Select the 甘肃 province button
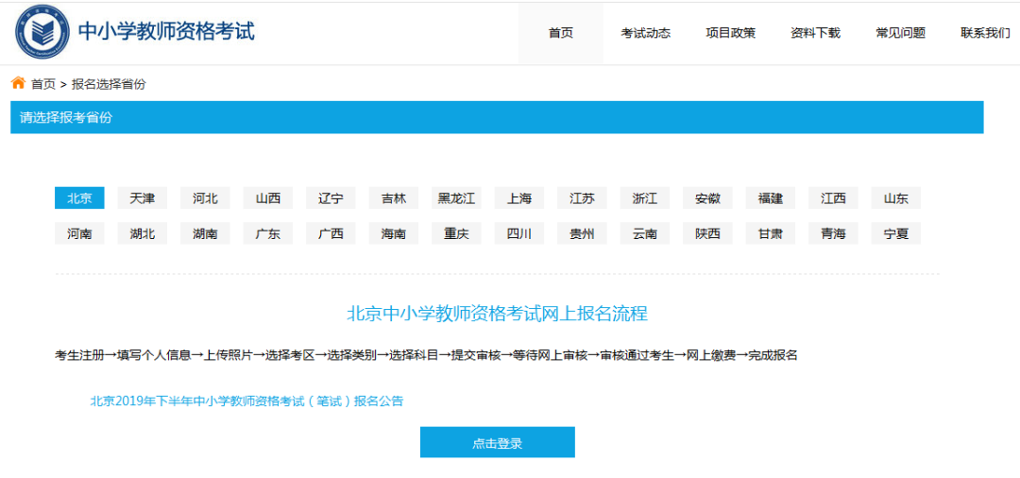This screenshot has height=478, width=1020. coord(771,233)
